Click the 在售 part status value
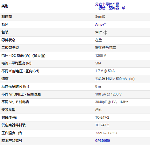This screenshot has height=145, width=150. click(x=98, y=40)
